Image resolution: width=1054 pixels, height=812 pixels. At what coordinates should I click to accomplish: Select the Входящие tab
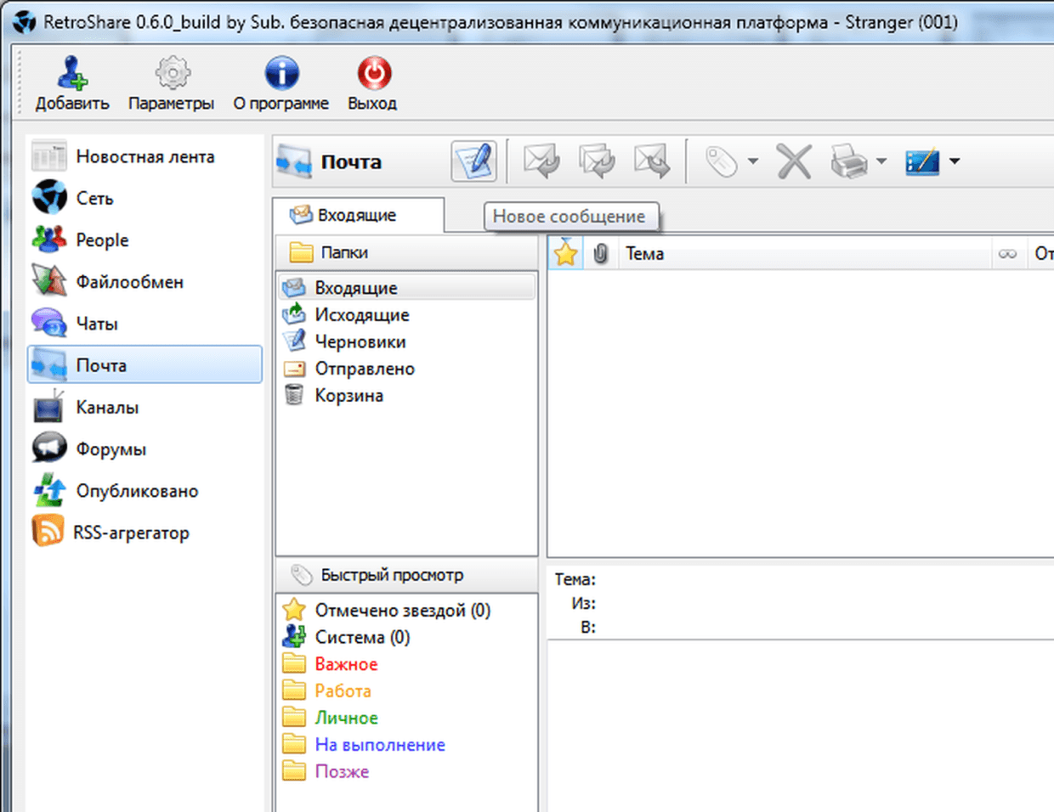(357, 215)
